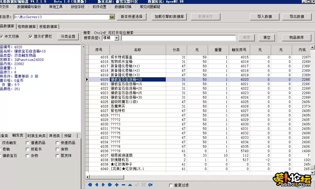
Task: Select the row 宠物成长宝箱
Action: coord(199,62)
